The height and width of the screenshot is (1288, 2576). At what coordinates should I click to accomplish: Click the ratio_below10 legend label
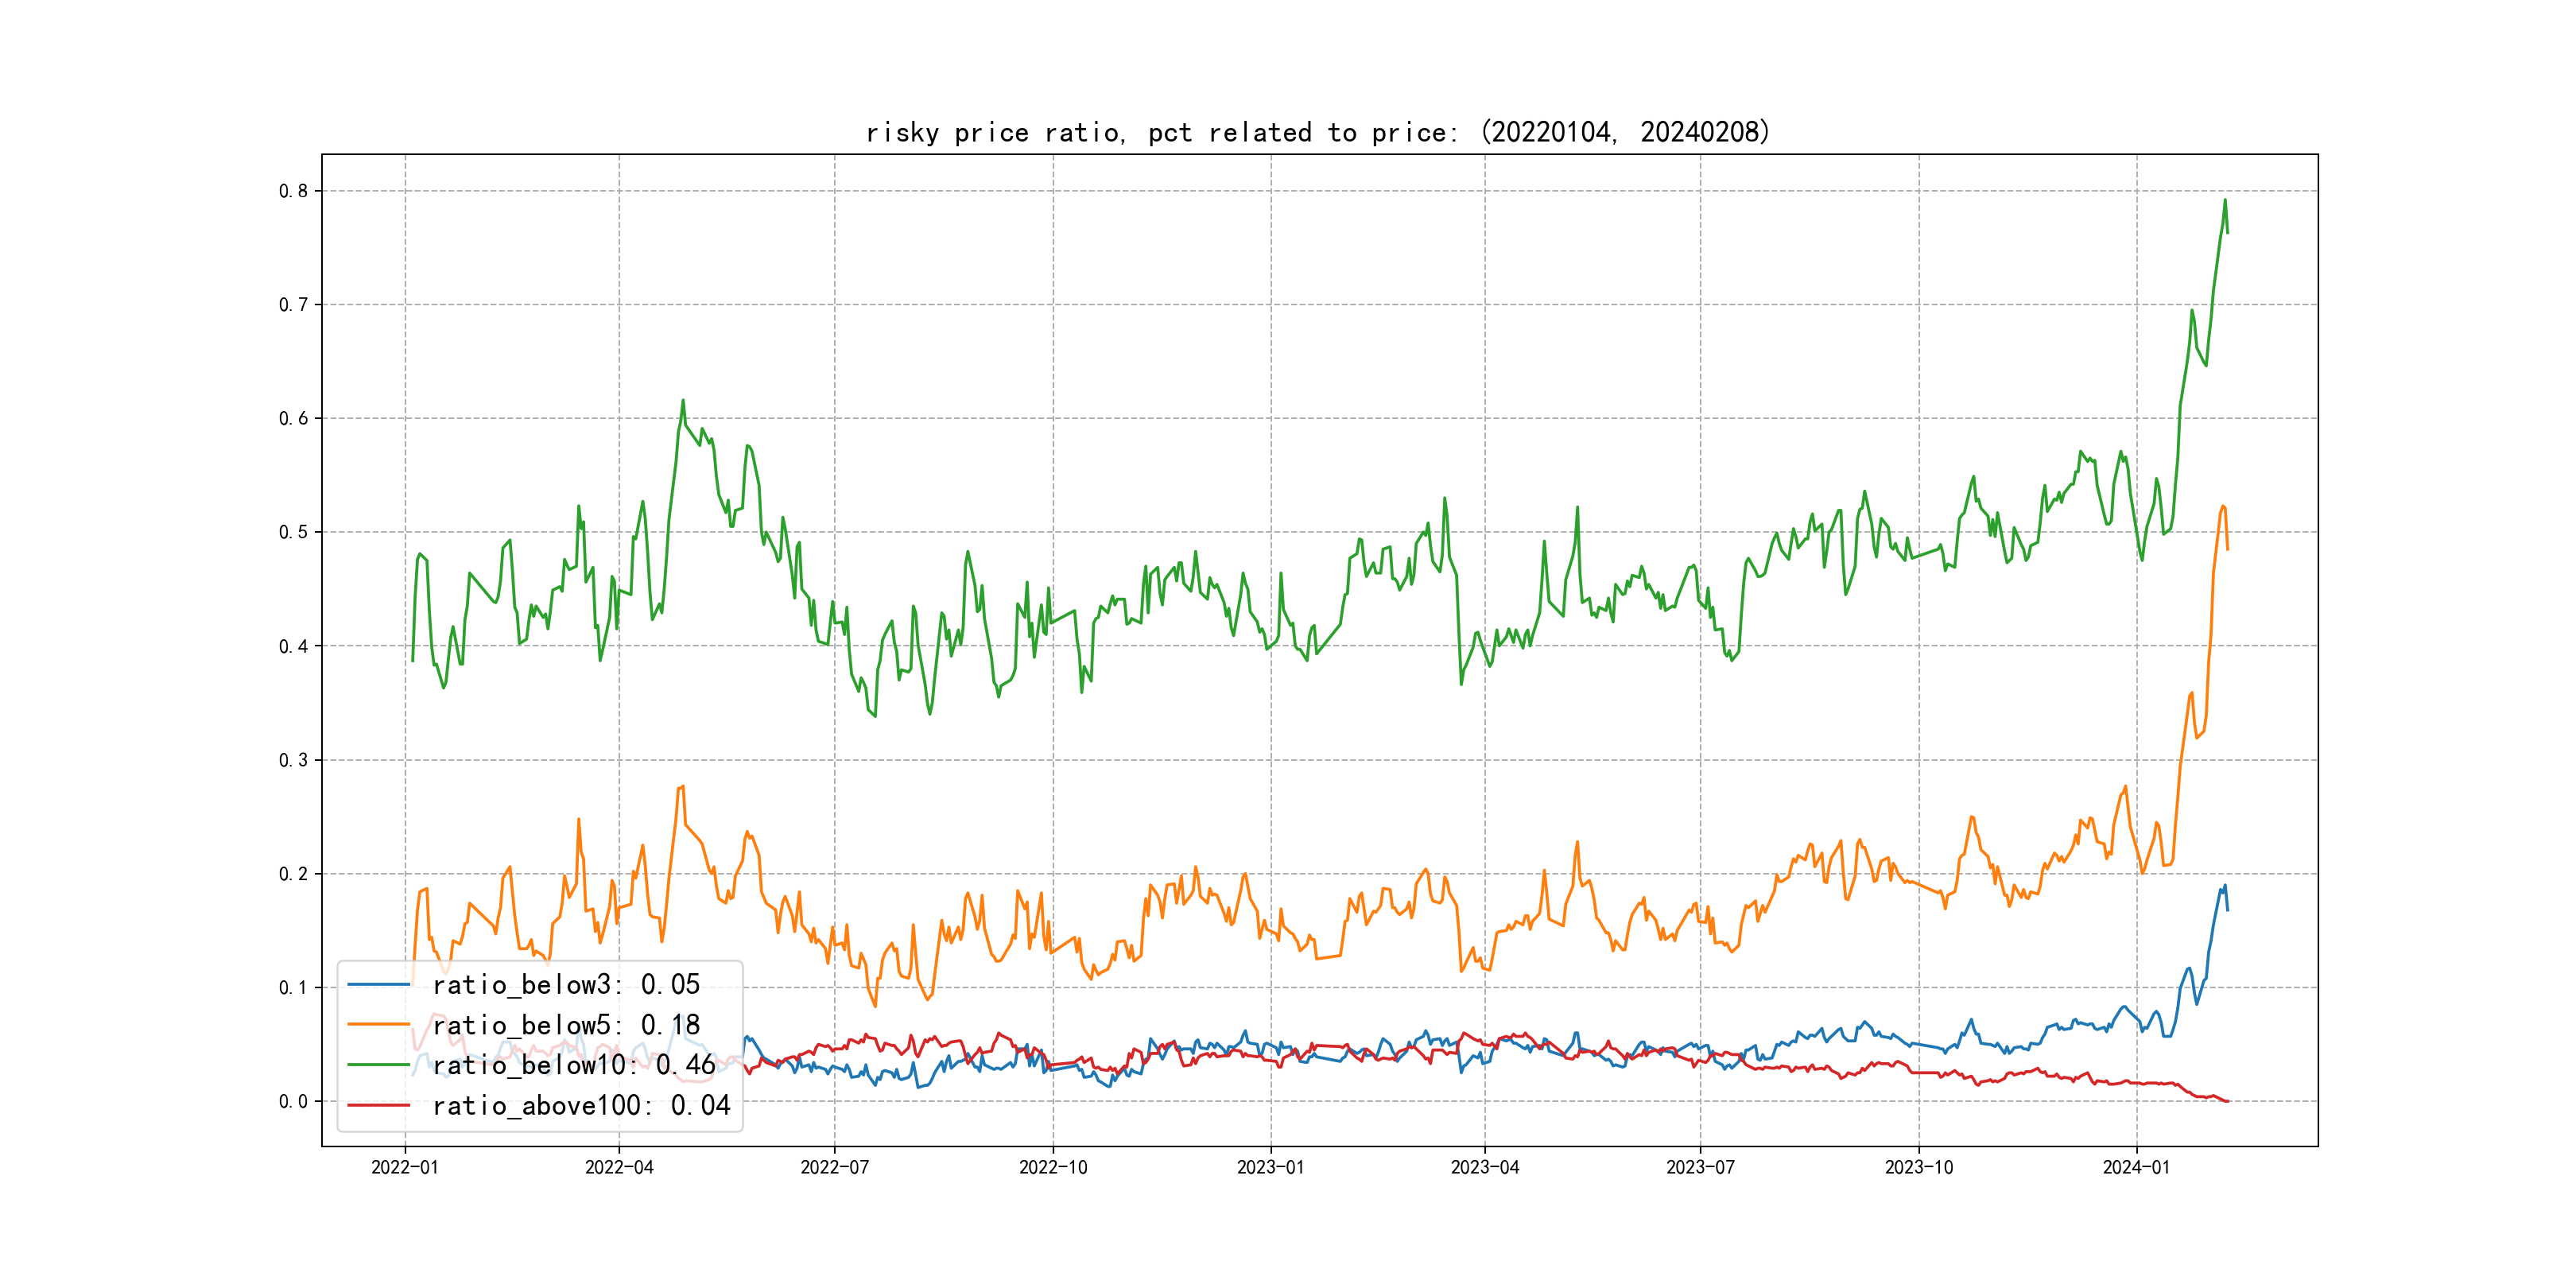coord(574,1065)
